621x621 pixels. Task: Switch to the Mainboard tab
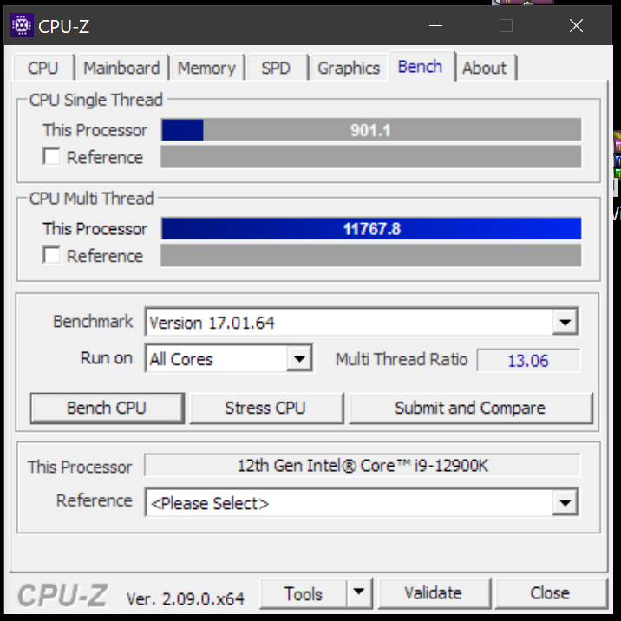(x=121, y=68)
